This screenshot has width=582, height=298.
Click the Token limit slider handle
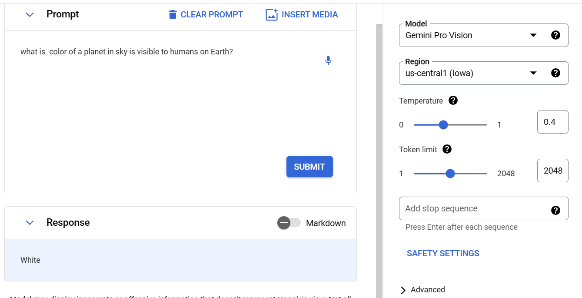click(450, 174)
